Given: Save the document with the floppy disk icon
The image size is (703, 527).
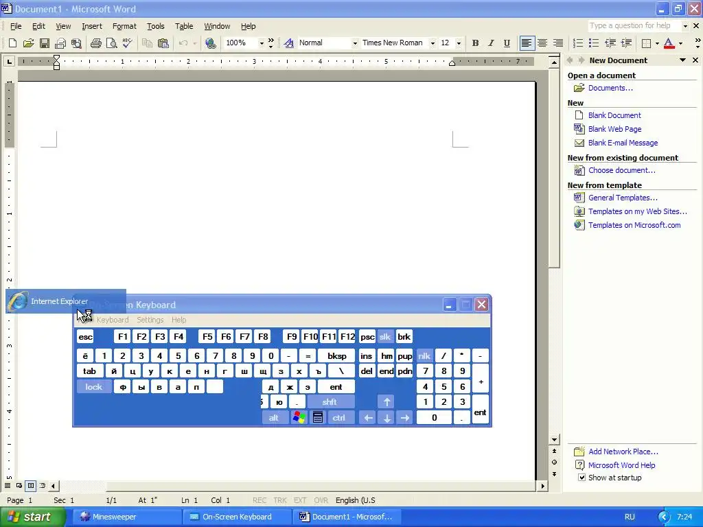Looking at the screenshot, I should tap(44, 43).
